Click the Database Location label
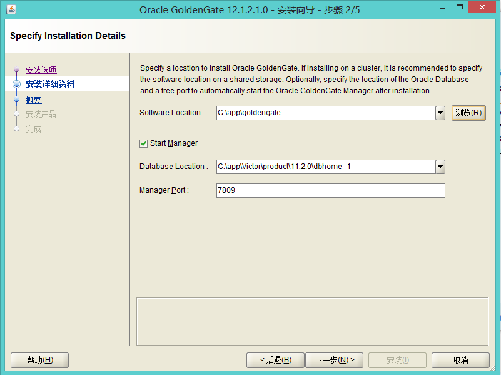The height and width of the screenshot is (375, 501). coord(173,167)
